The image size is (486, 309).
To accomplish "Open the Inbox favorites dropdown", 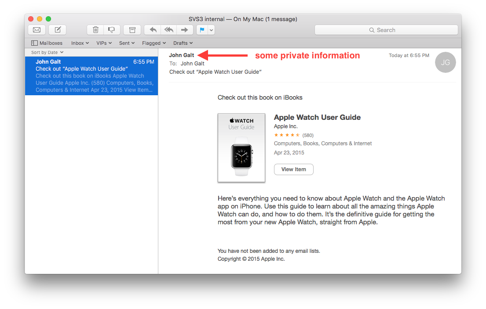I will pyautogui.click(x=80, y=43).
